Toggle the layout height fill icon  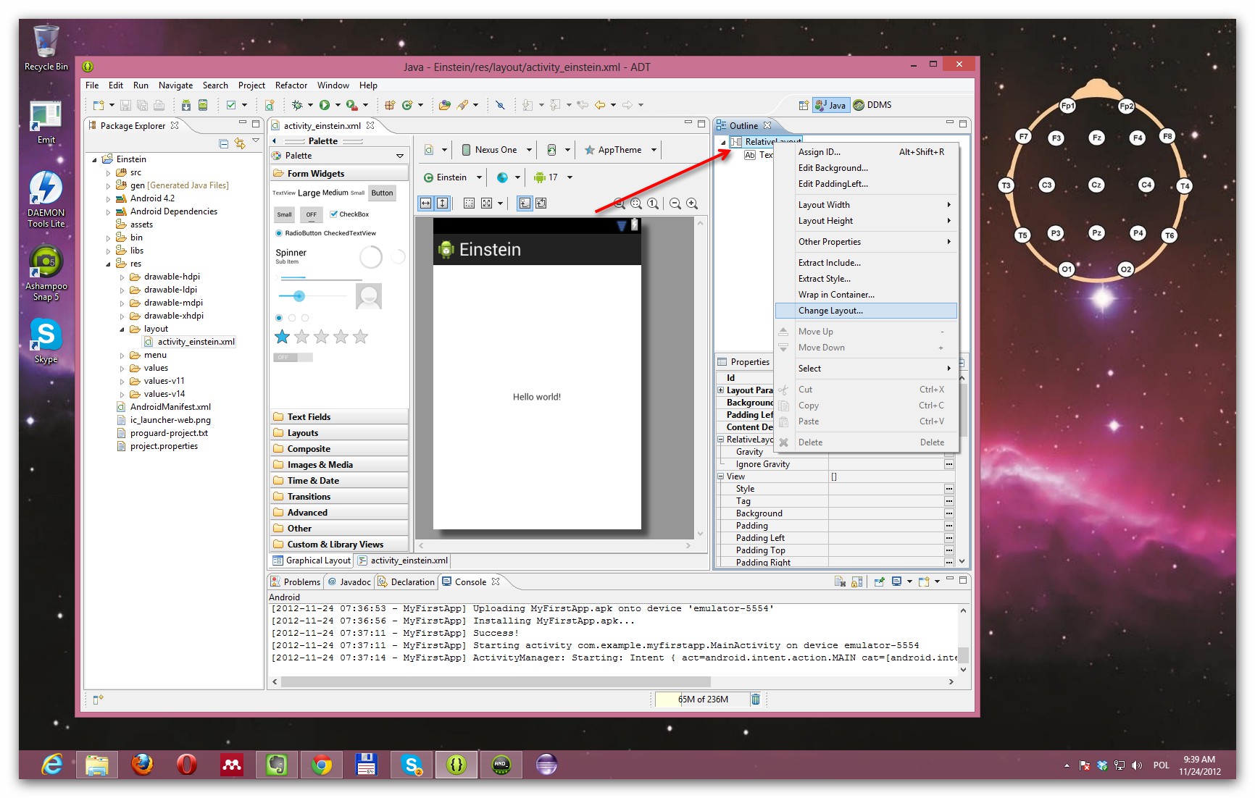442,203
